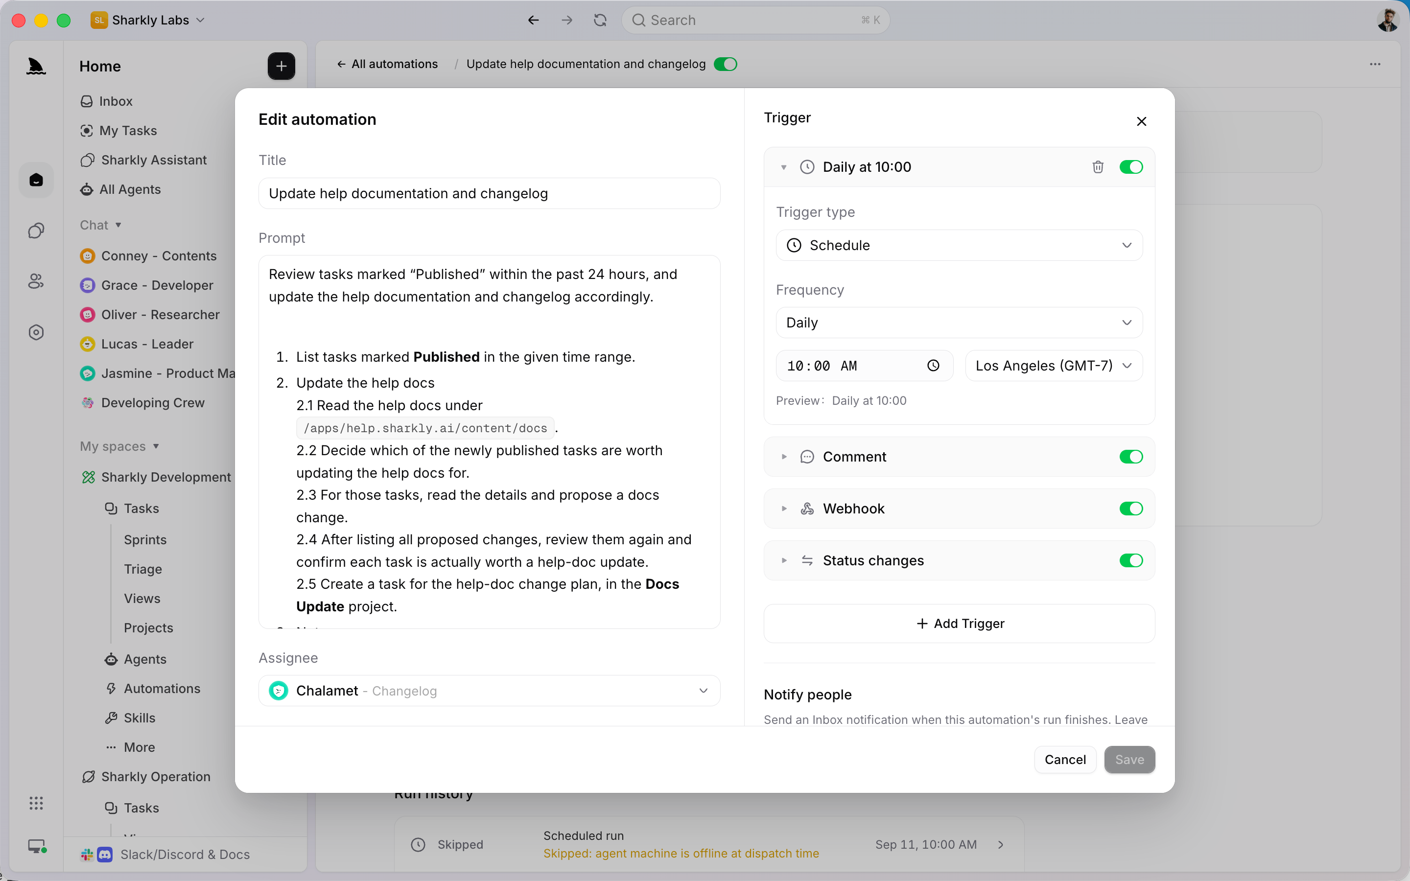This screenshot has width=1410, height=881.
Task: Click the automation Title input field
Action: pos(490,193)
